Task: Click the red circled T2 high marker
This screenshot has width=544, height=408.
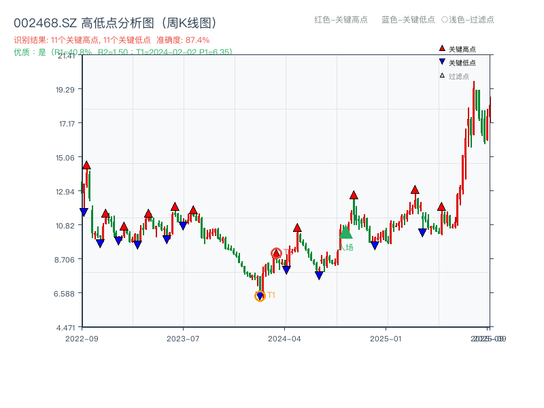Action: tap(276, 254)
